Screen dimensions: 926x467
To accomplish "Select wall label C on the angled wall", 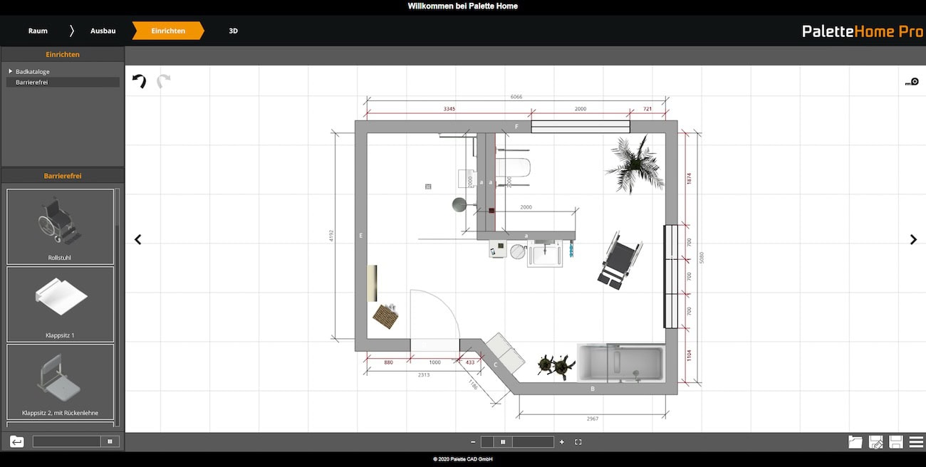I will click(496, 364).
